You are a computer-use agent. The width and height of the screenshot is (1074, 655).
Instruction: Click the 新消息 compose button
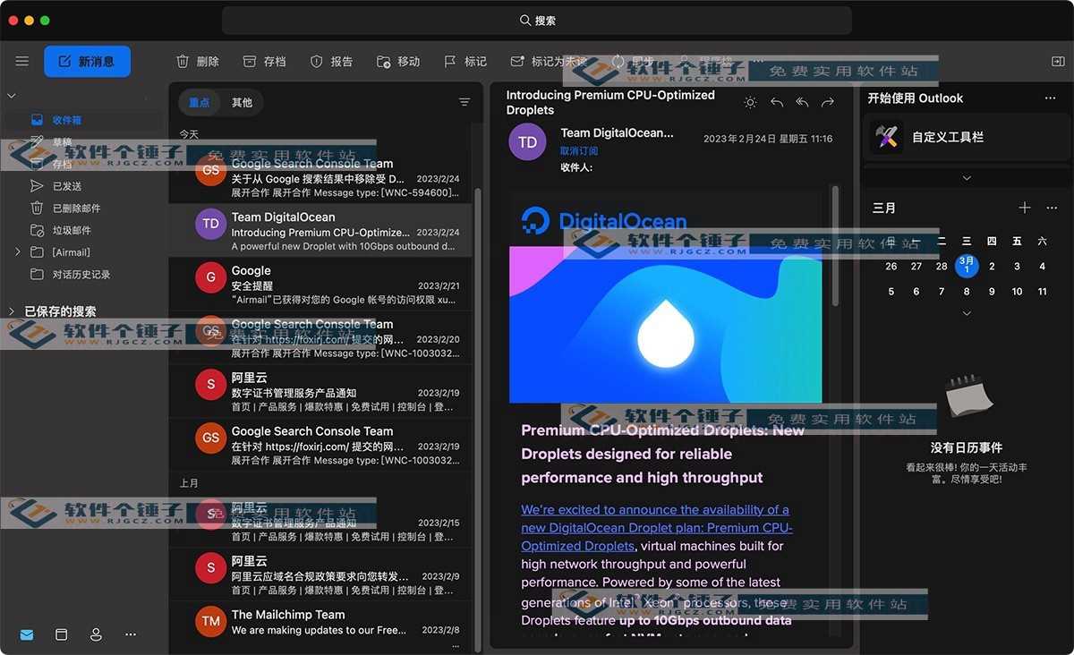87,62
